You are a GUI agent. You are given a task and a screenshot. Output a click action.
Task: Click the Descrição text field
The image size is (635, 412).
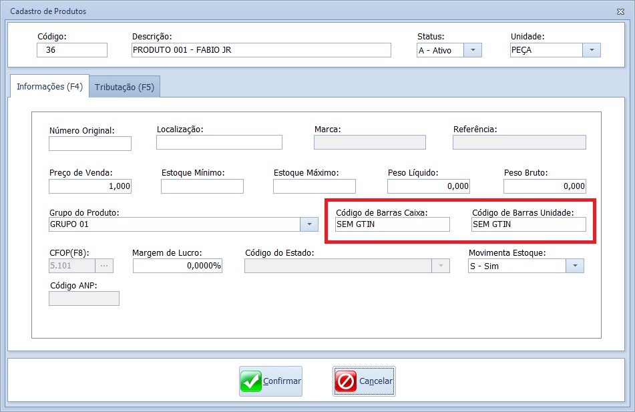(261, 50)
